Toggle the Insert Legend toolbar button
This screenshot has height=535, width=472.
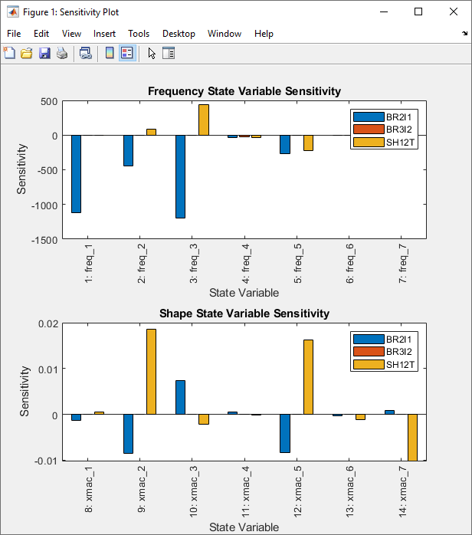point(127,53)
